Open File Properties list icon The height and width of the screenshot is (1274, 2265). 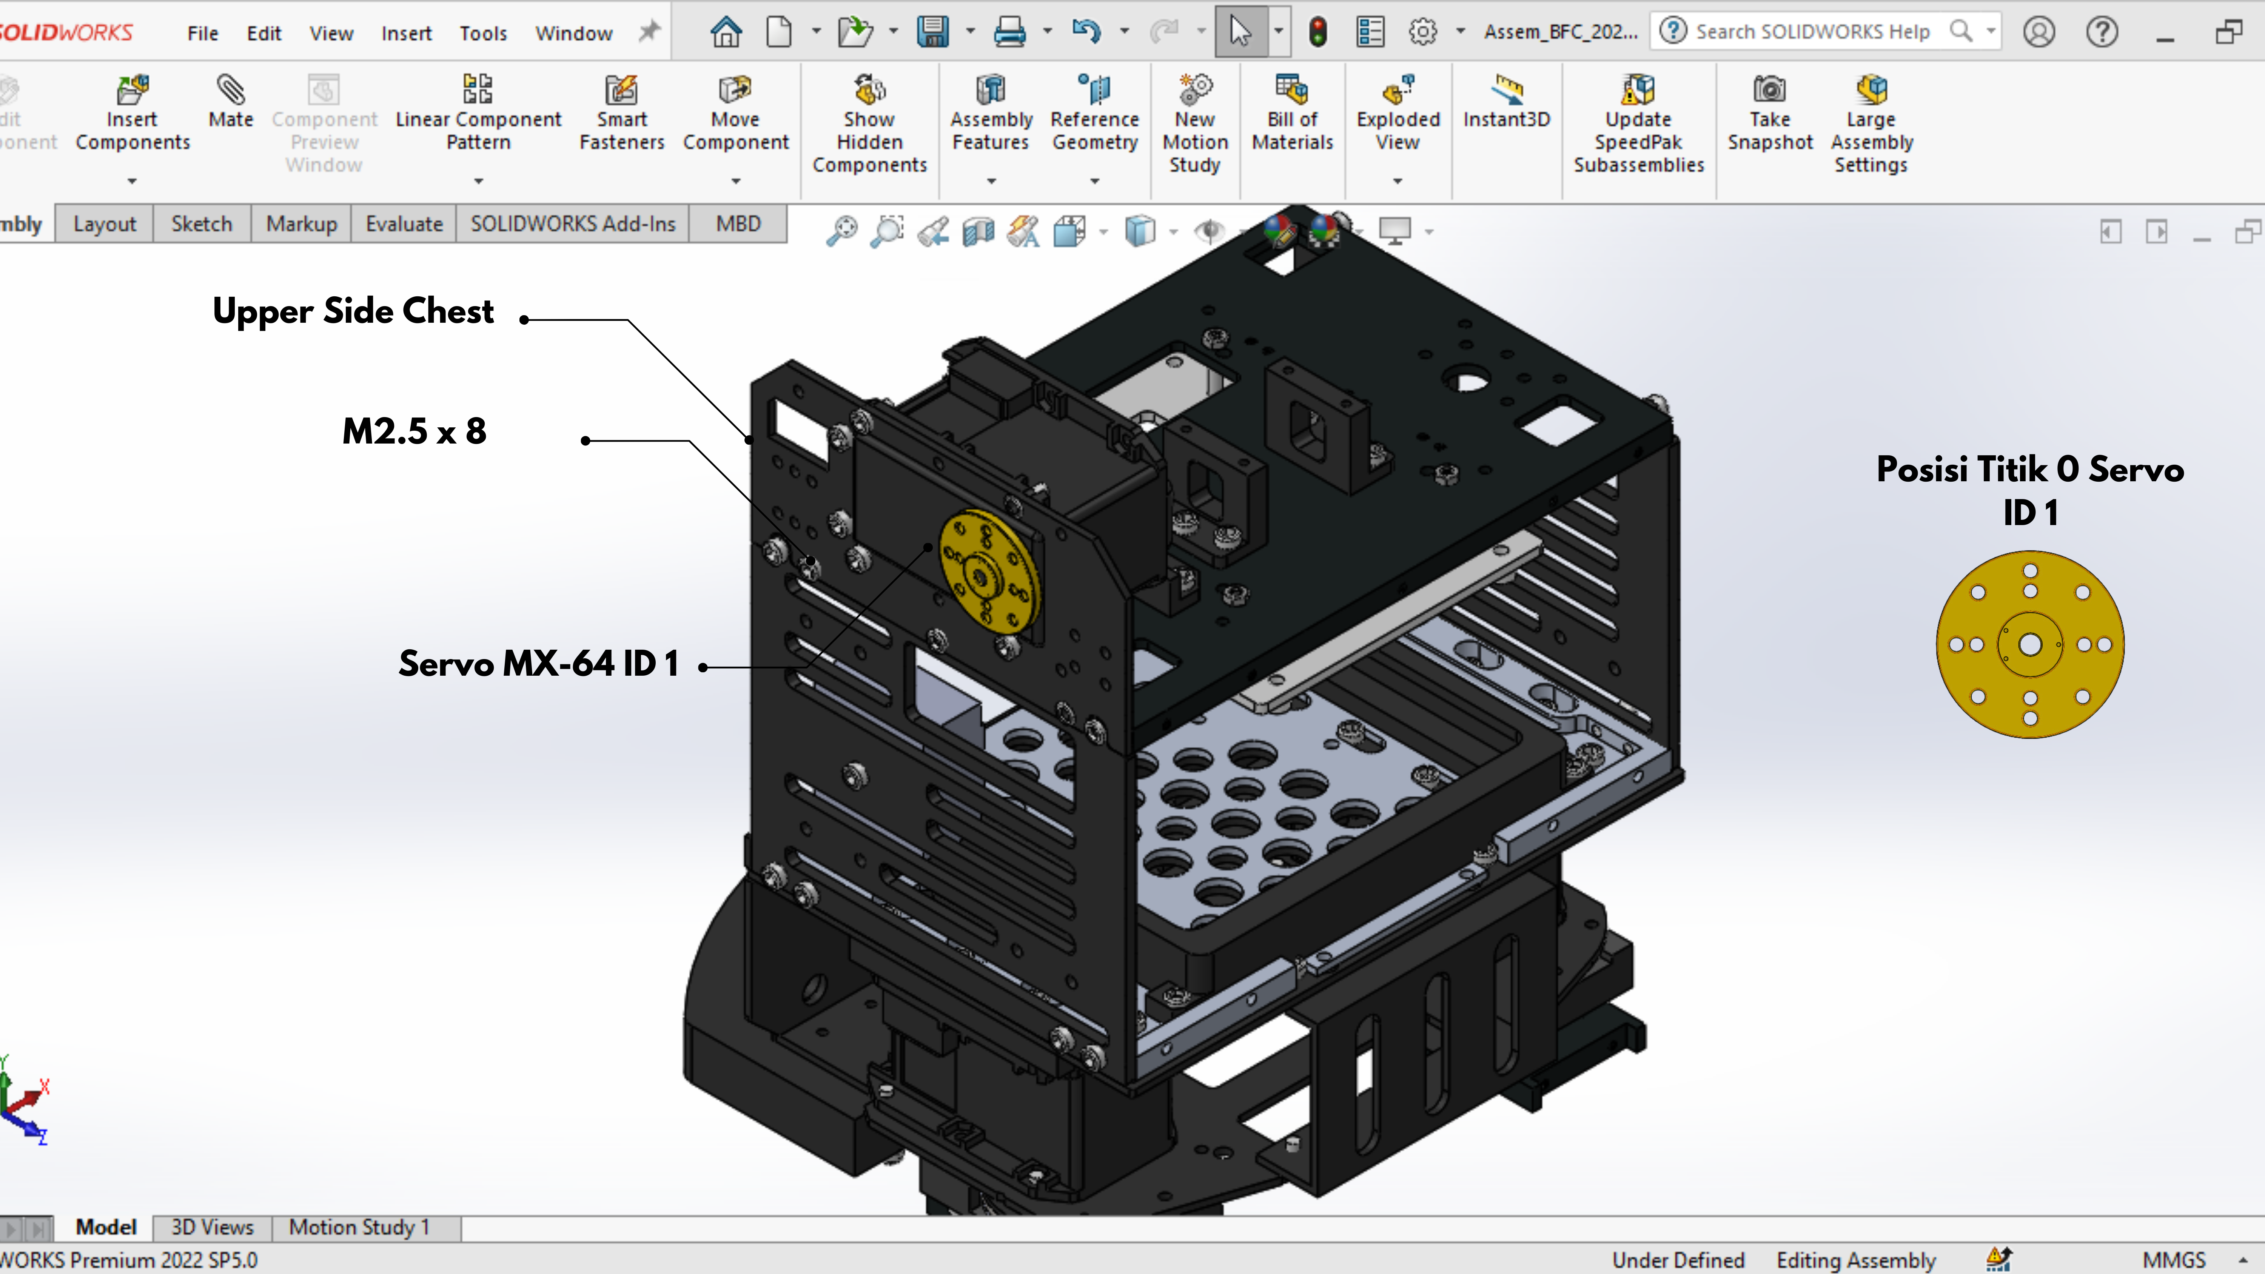[1370, 32]
